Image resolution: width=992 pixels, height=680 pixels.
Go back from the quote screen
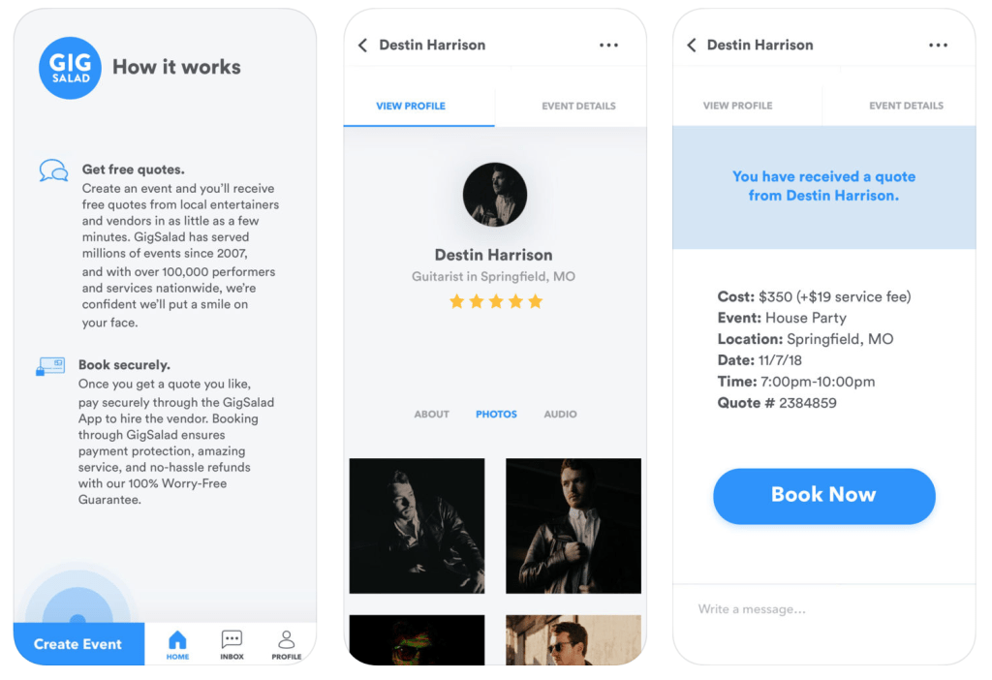pos(692,45)
